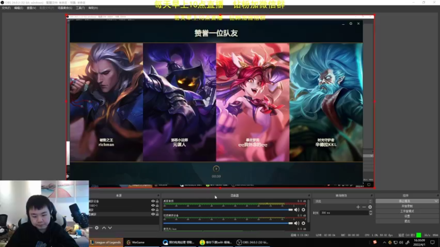Switch to OBS 24.0.3 taskbar item
Screen dimensions: 440x247
coord(252,242)
